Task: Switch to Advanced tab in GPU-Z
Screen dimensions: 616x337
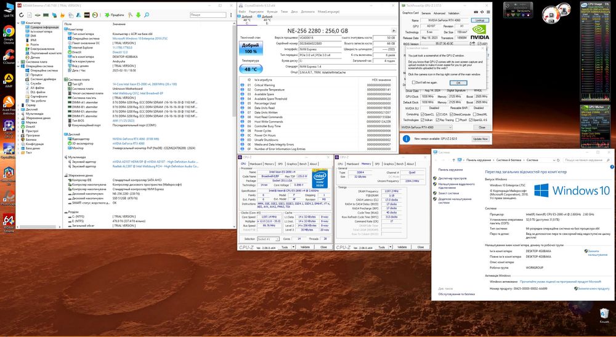Action: [x=440, y=14]
